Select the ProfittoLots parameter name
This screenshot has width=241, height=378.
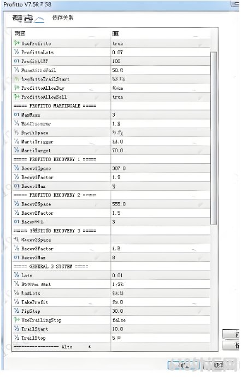tap(38, 53)
